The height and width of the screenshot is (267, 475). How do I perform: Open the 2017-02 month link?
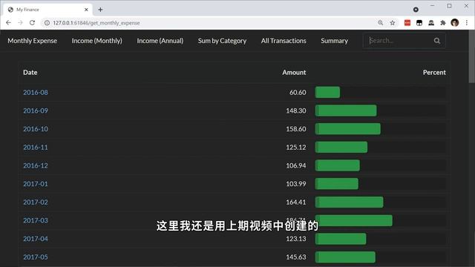tap(36, 202)
